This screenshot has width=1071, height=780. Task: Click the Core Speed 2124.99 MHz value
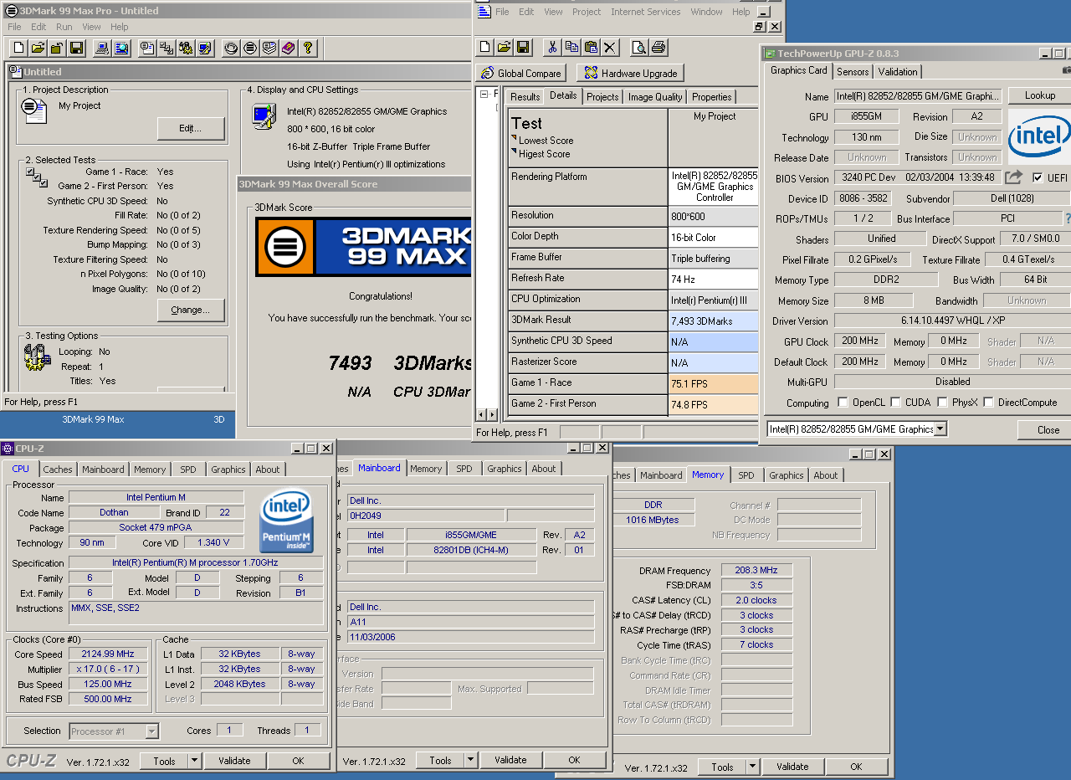tap(108, 654)
